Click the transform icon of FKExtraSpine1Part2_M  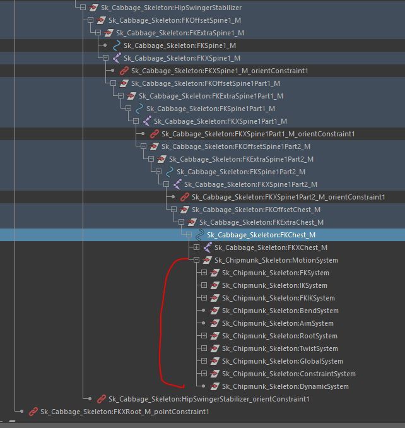161,159
